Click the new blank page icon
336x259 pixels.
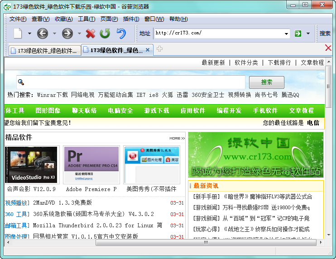18,34
